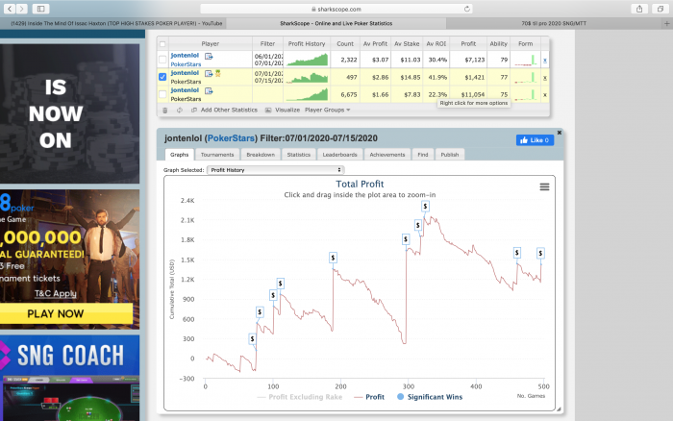Switch to the Breakdown tab
The width and height of the screenshot is (673, 421).
coord(261,155)
